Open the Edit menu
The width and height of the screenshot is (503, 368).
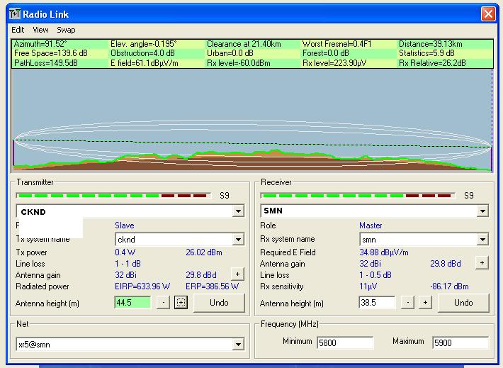18,30
